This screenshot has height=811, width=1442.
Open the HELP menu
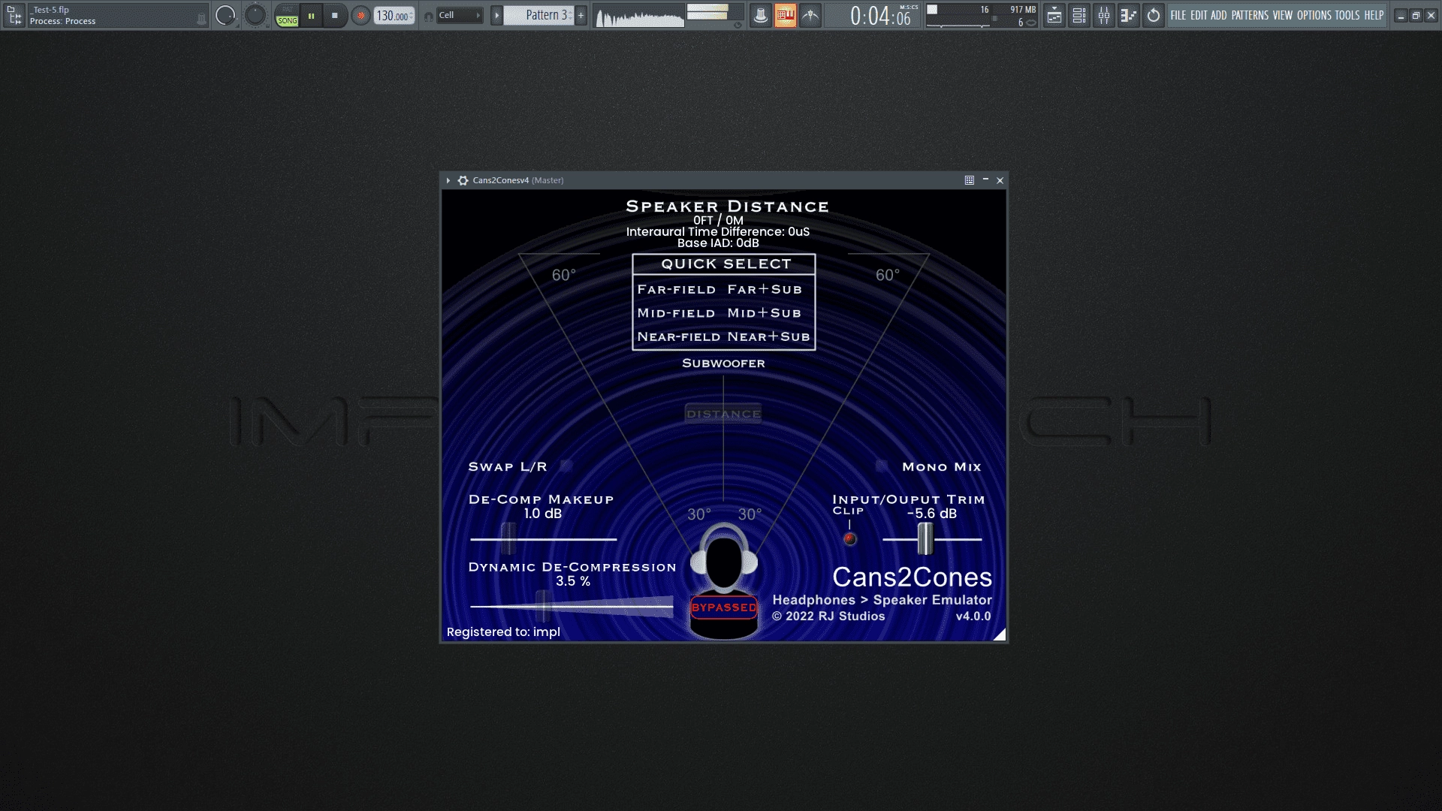tap(1374, 15)
